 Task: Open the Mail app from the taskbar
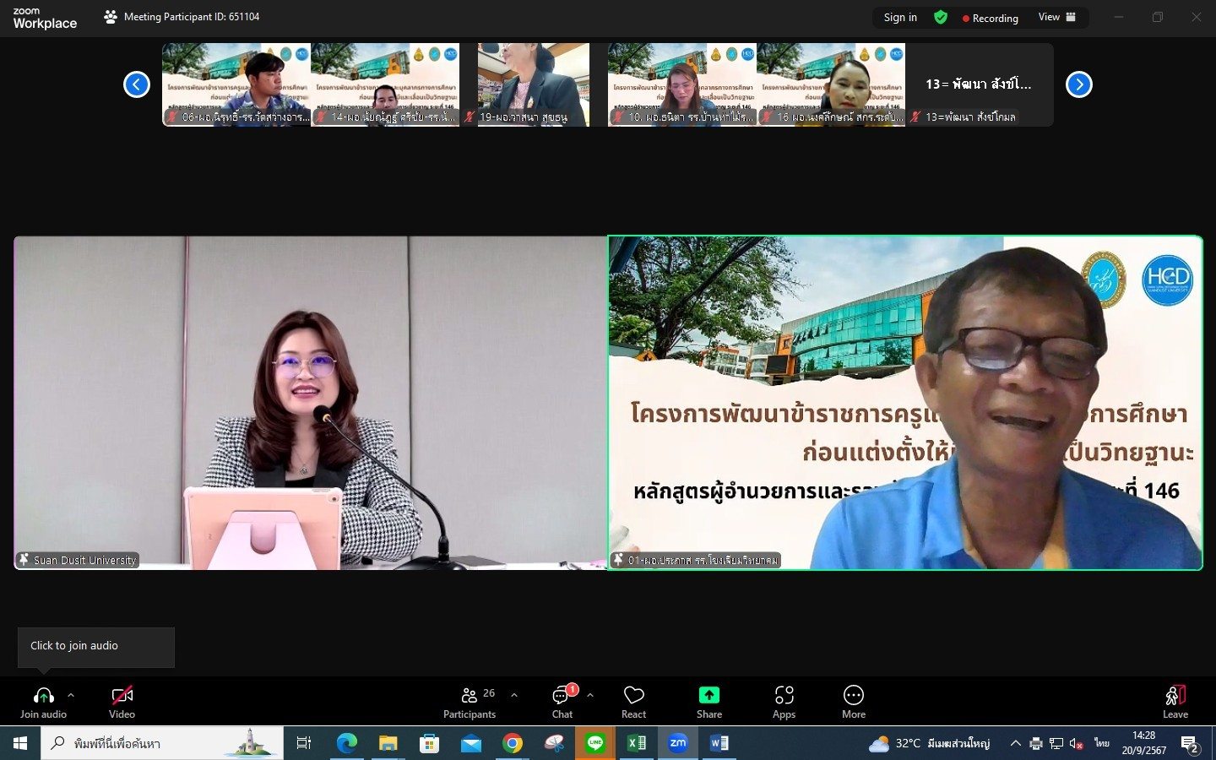[x=471, y=743]
